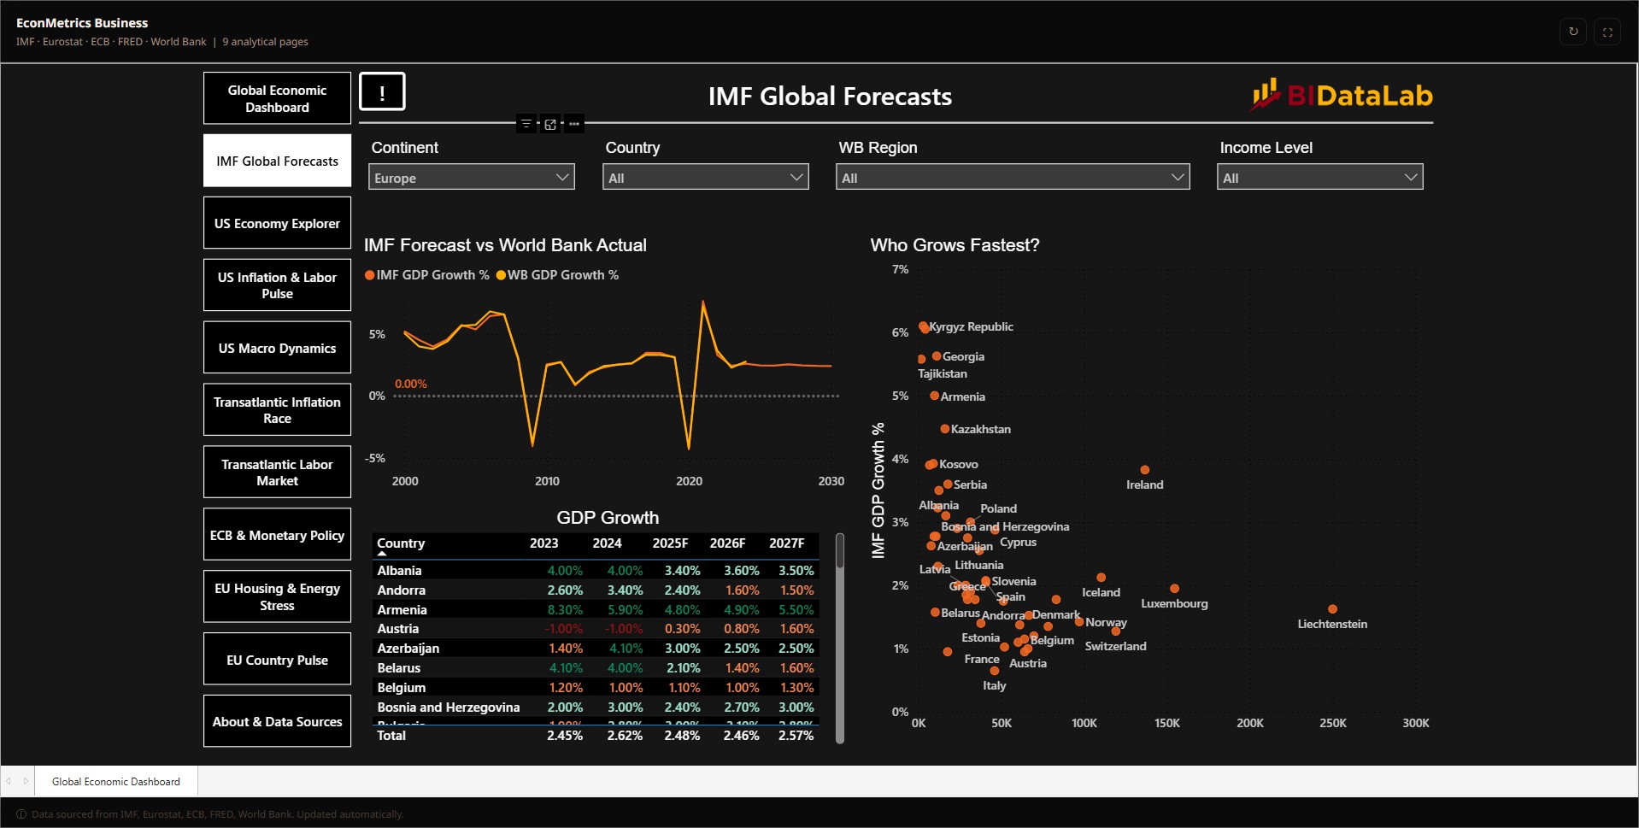The height and width of the screenshot is (828, 1639).
Task: Click the ECB & Monetary Policy button
Action: [277, 535]
